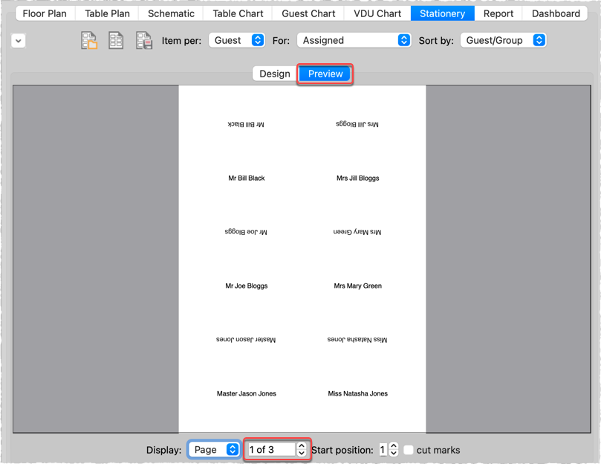Open the Guest Chart tab

coord(308,13)
